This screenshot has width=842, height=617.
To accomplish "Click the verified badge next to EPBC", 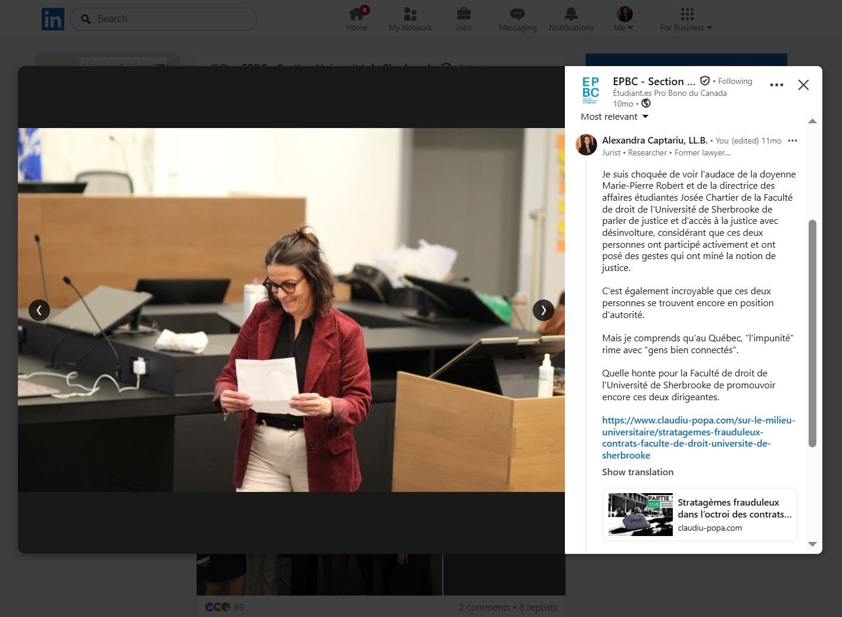I will pos(705,81).
